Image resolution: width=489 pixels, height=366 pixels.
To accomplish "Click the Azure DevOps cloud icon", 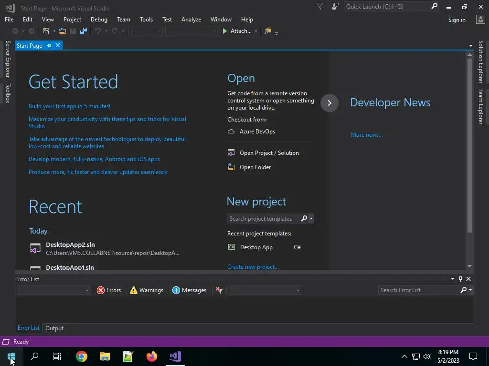I will click(x=231, y=132).
